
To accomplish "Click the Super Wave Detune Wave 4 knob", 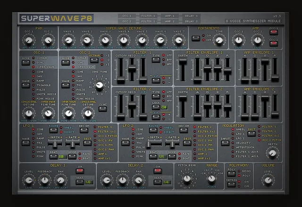I will 124,40.
